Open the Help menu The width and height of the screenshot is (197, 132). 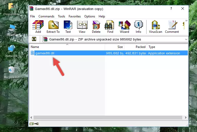(x=102, y=16)
